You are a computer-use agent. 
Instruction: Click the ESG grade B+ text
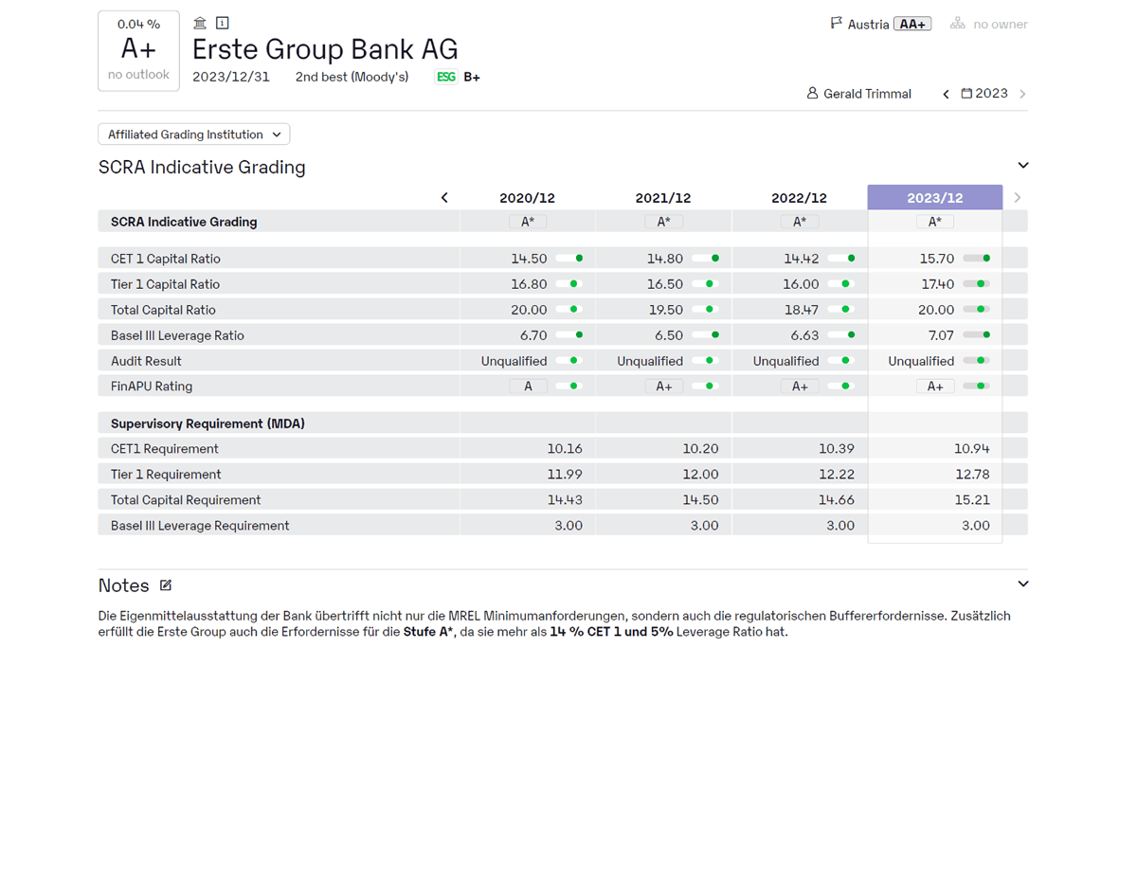click(472, 77)
